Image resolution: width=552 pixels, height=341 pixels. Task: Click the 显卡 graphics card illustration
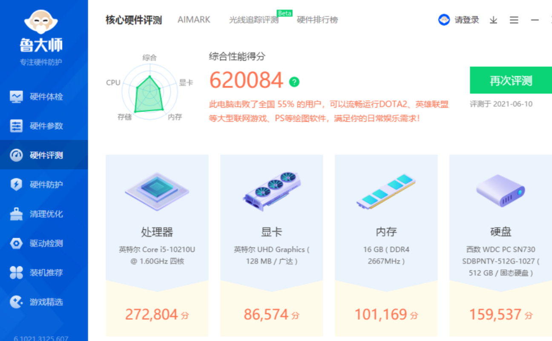point(271,191)
